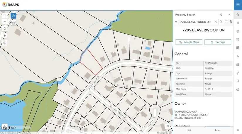The width and height of the screenshot is (242, 134).
Task: Click the trash icon to clear search
Action: 231,22
